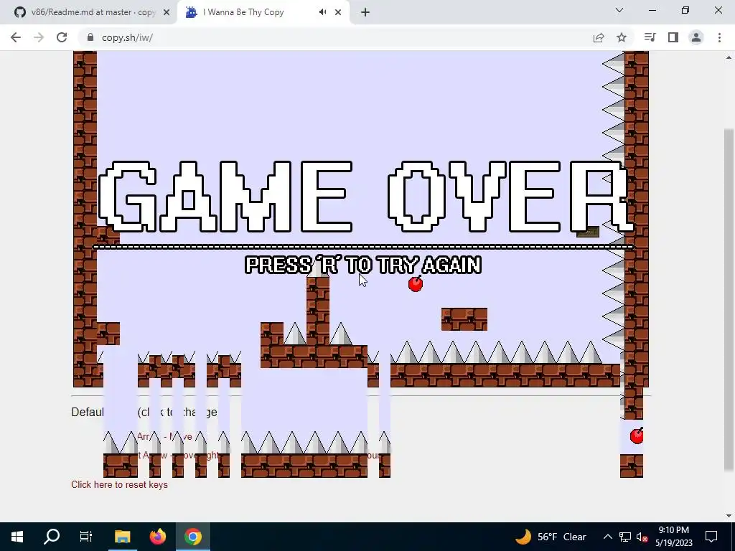The width and height of the screenshot is (735, 551).
Task: Open Windows taskbar search
Action: click(52, 537)
